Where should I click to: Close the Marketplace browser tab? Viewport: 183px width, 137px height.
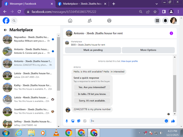105,4
